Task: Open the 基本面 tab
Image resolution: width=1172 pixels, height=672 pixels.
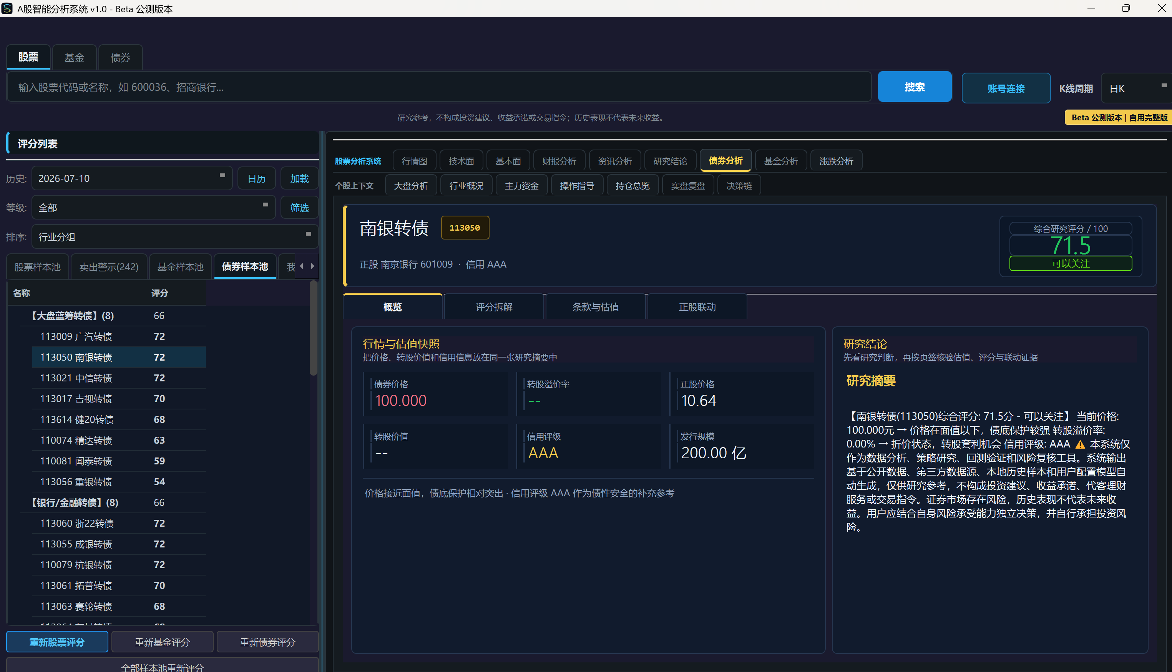Action: [508, 161]
